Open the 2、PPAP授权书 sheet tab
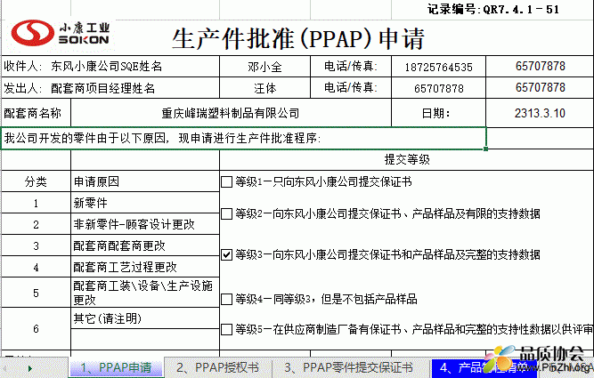This screenshot has width=594, height=378. click(218, 368)
